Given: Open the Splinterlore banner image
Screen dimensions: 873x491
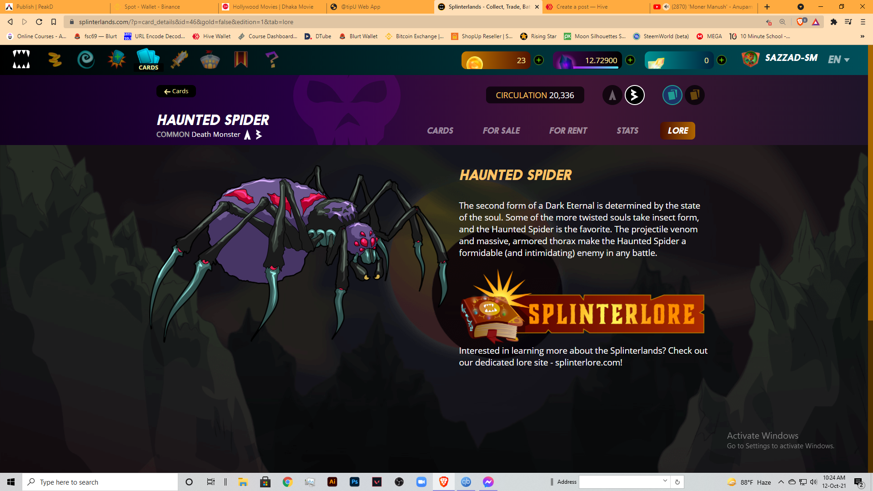Looking at the screenshot, I should 582,307.
